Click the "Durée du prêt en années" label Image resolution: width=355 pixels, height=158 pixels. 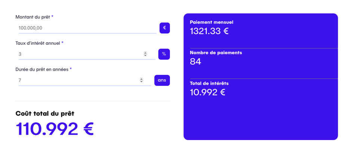[x=42, y=69]
